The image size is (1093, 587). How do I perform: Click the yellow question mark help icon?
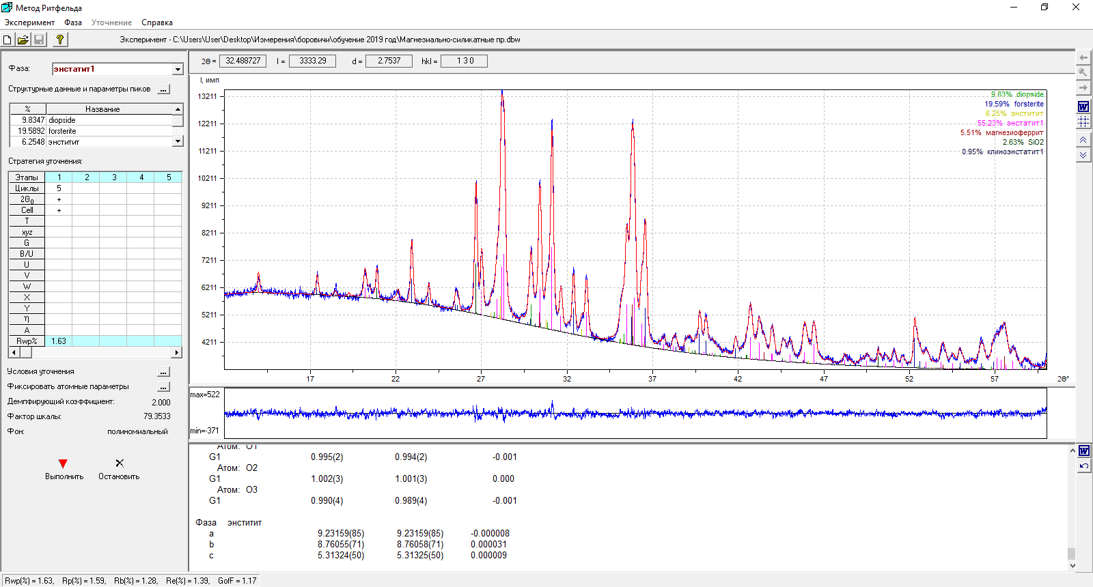[60, 40]
